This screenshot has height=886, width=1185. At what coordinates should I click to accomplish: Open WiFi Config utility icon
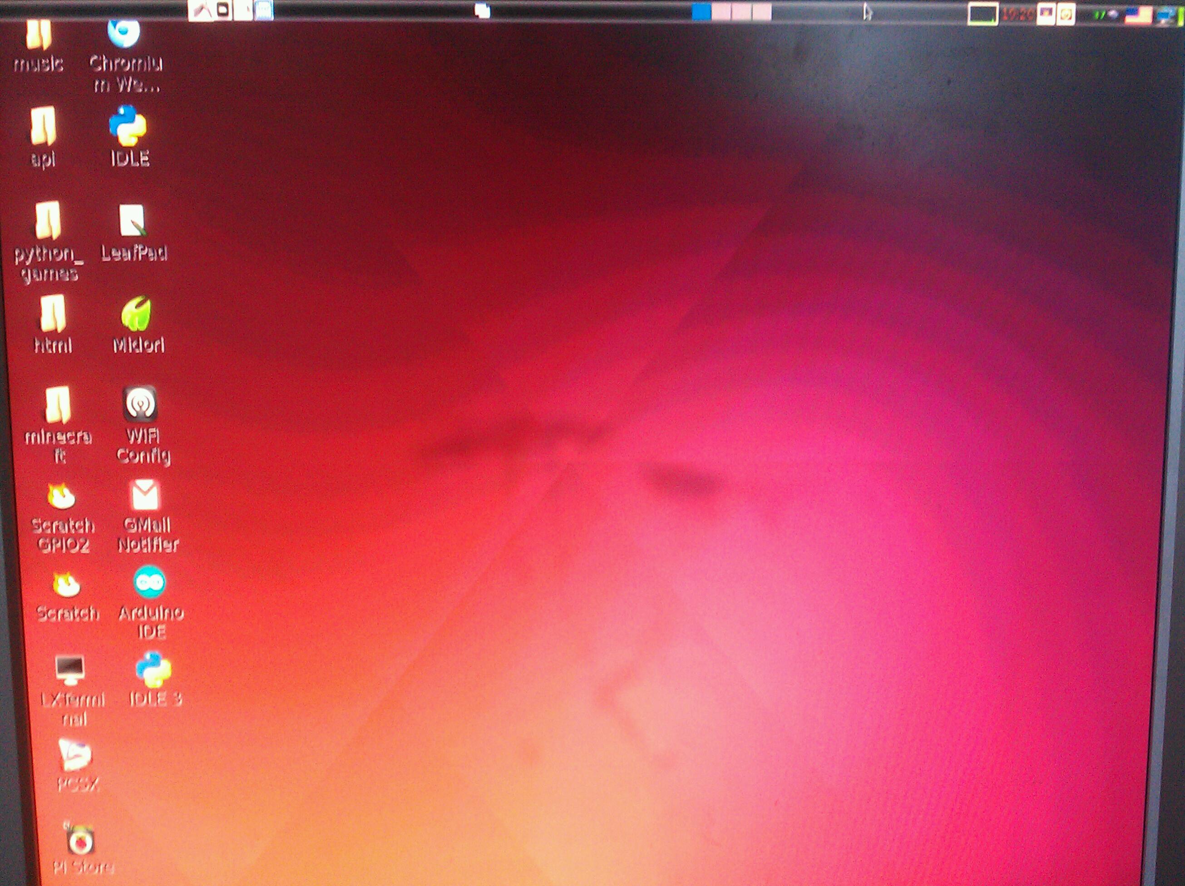tap(140, 404)
